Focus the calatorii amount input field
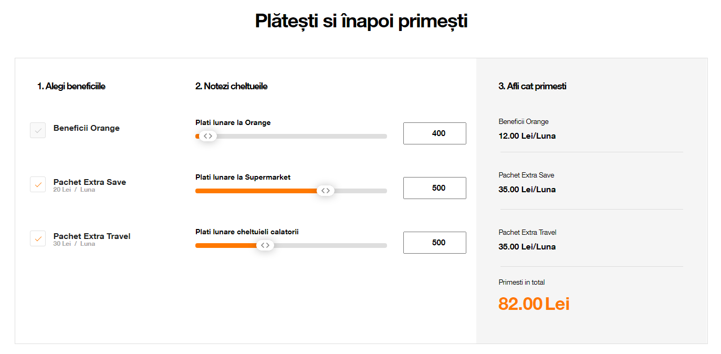The height and width of the screenshot is (354, 721). pyautogui.click(x=434, y=243)
